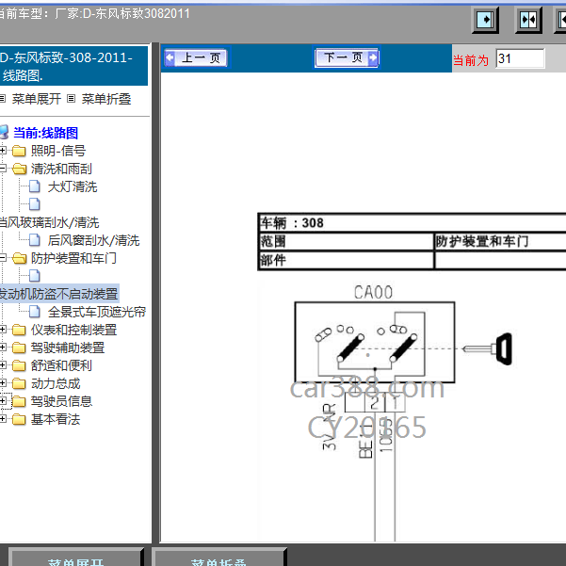Screen dimensions: 566x566
Task: Click the 基本看法 folder icon
Action: pyautogui.click(x=19, y=419)
